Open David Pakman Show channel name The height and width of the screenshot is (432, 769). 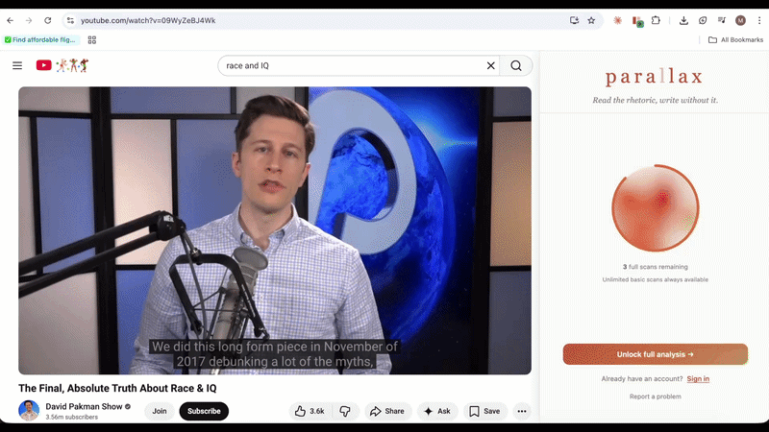(84, 406)
